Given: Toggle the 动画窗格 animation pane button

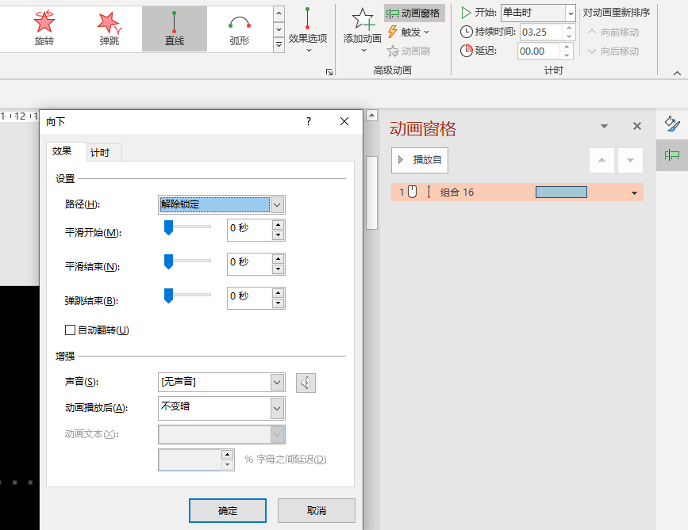Looking at the screenshot, I should [x=414, y=13].
